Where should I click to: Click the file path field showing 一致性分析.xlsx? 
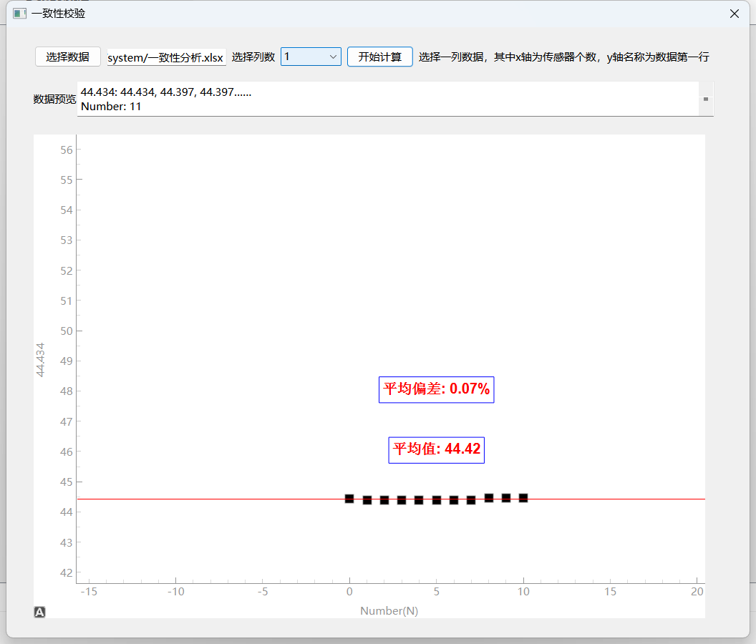(166, 57)
